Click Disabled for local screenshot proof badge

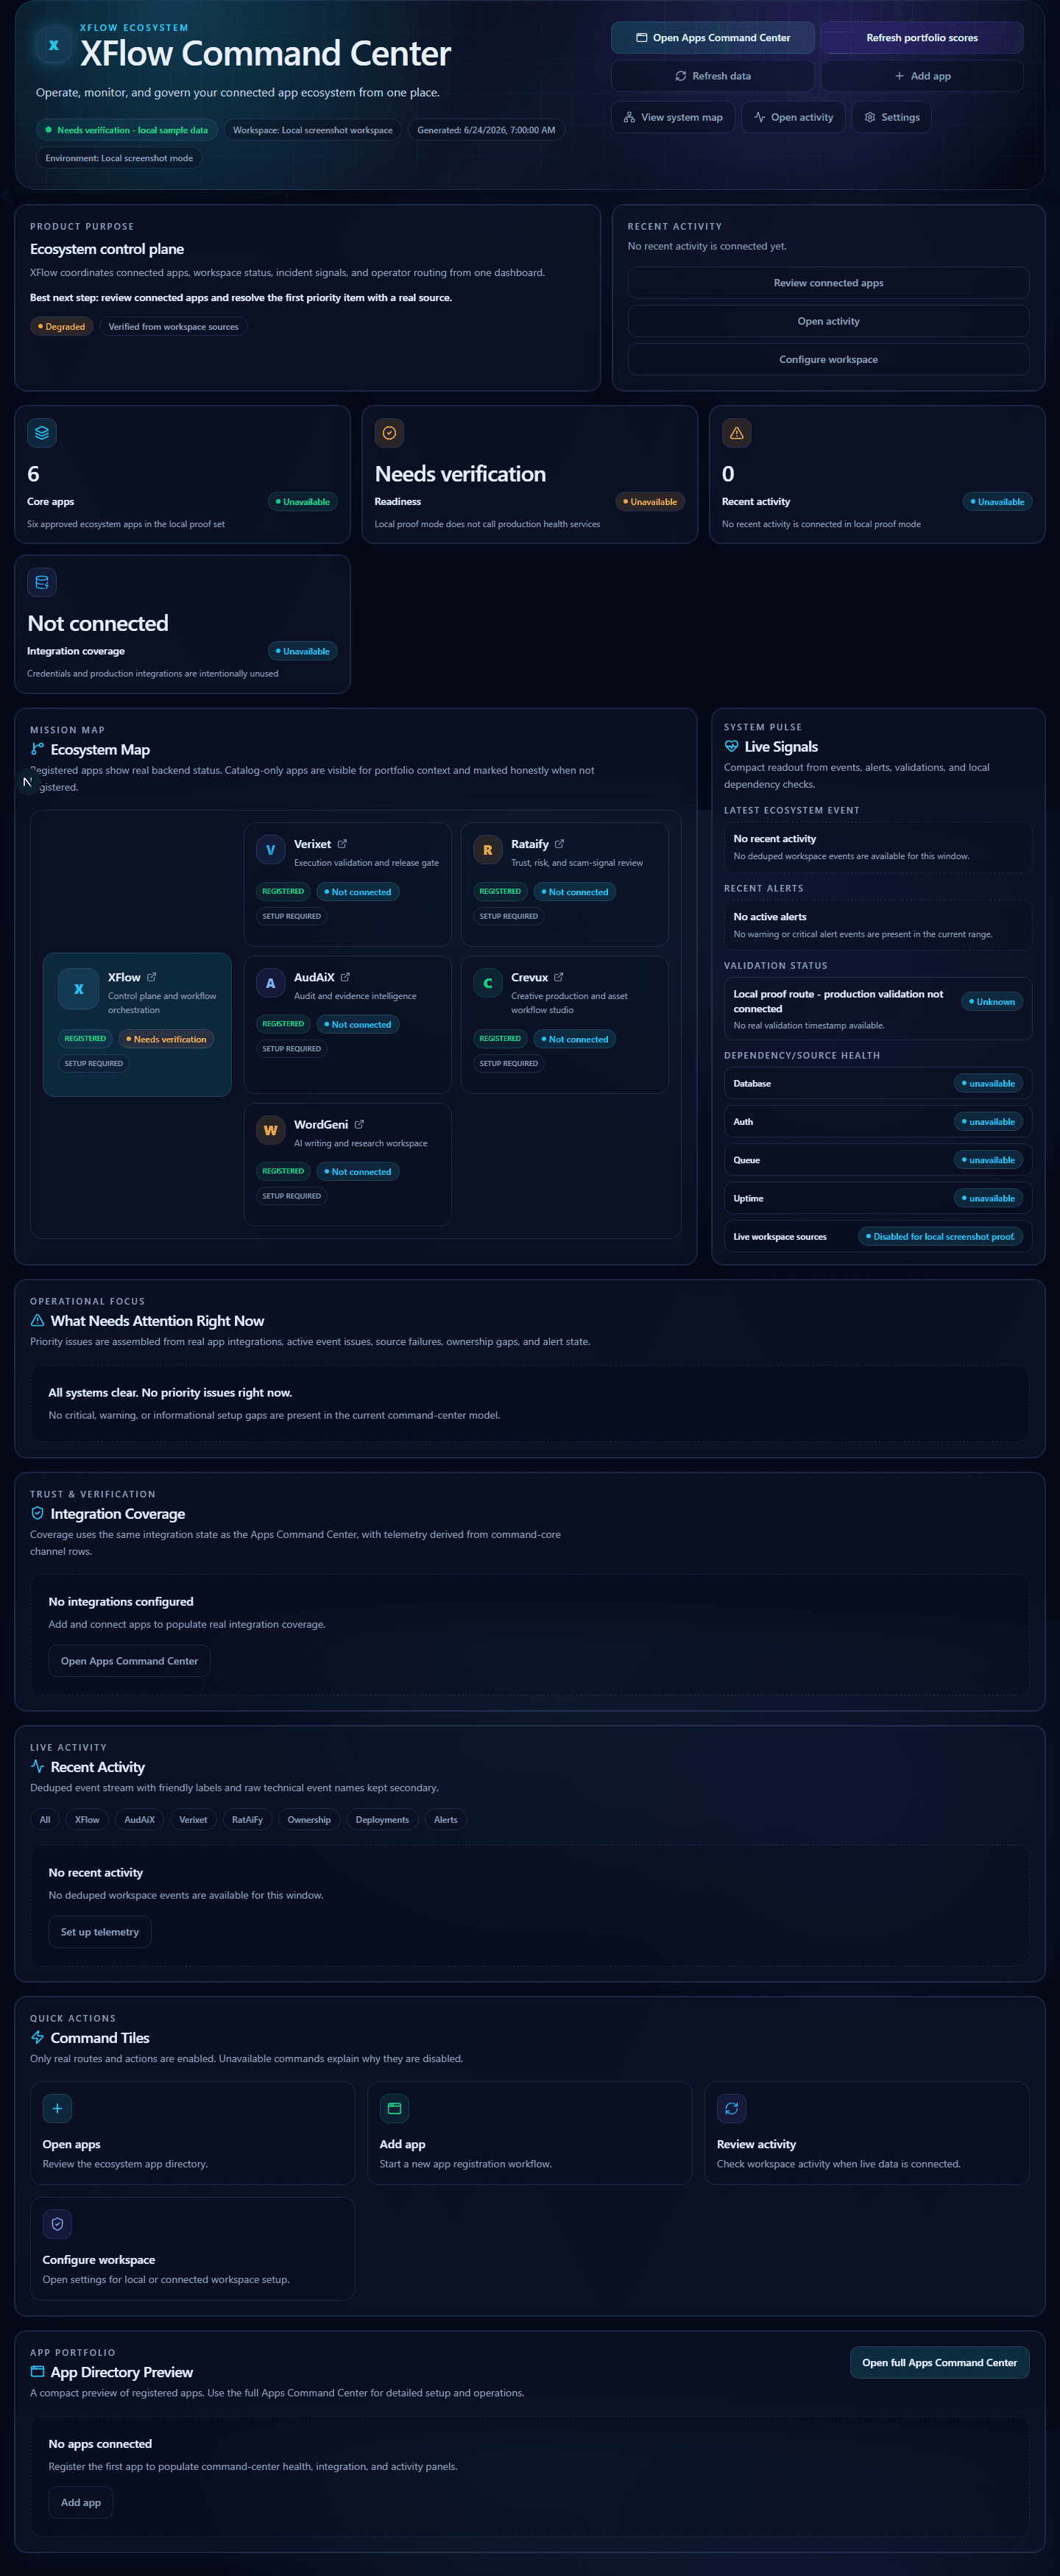pos(940,1236)
